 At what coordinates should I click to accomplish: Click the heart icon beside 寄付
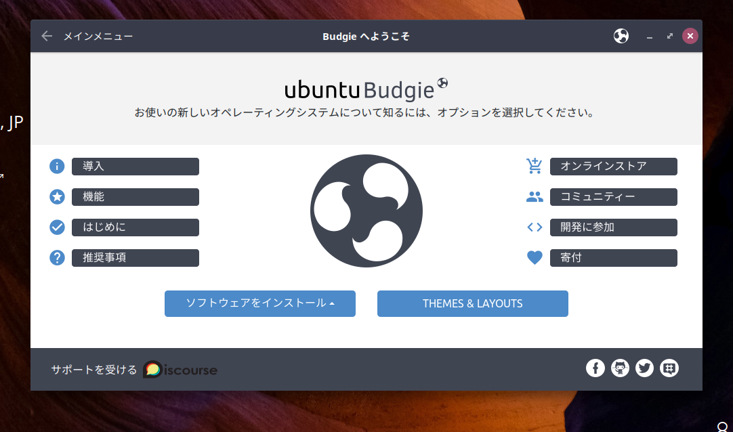(535, 258)
